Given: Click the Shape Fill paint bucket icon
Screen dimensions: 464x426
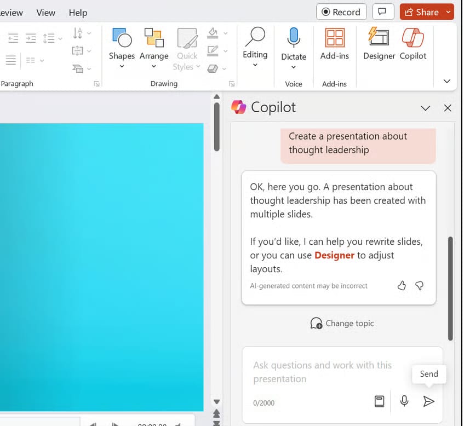Looking at the screenshot, I should tap(213, 33).
